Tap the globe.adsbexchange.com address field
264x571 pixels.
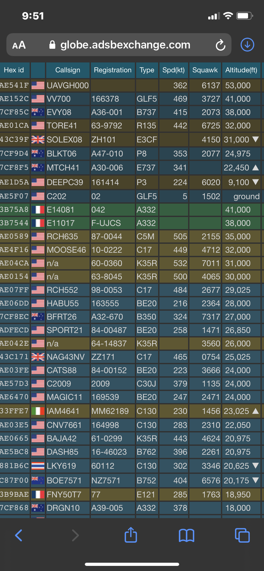(119, 45)
